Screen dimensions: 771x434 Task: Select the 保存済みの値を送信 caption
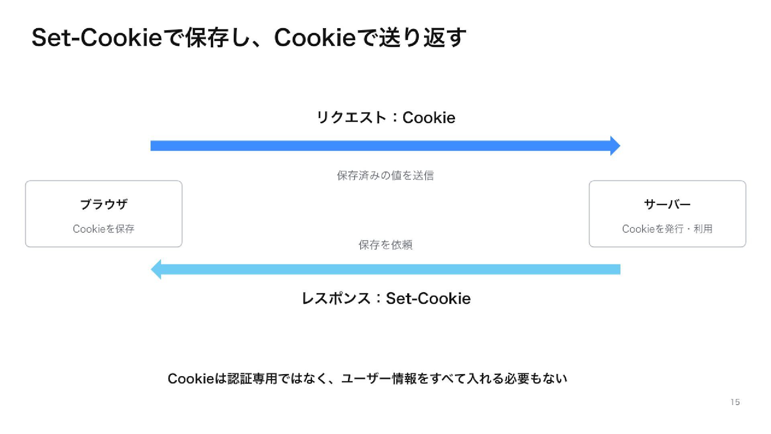[x=385, y=175]
